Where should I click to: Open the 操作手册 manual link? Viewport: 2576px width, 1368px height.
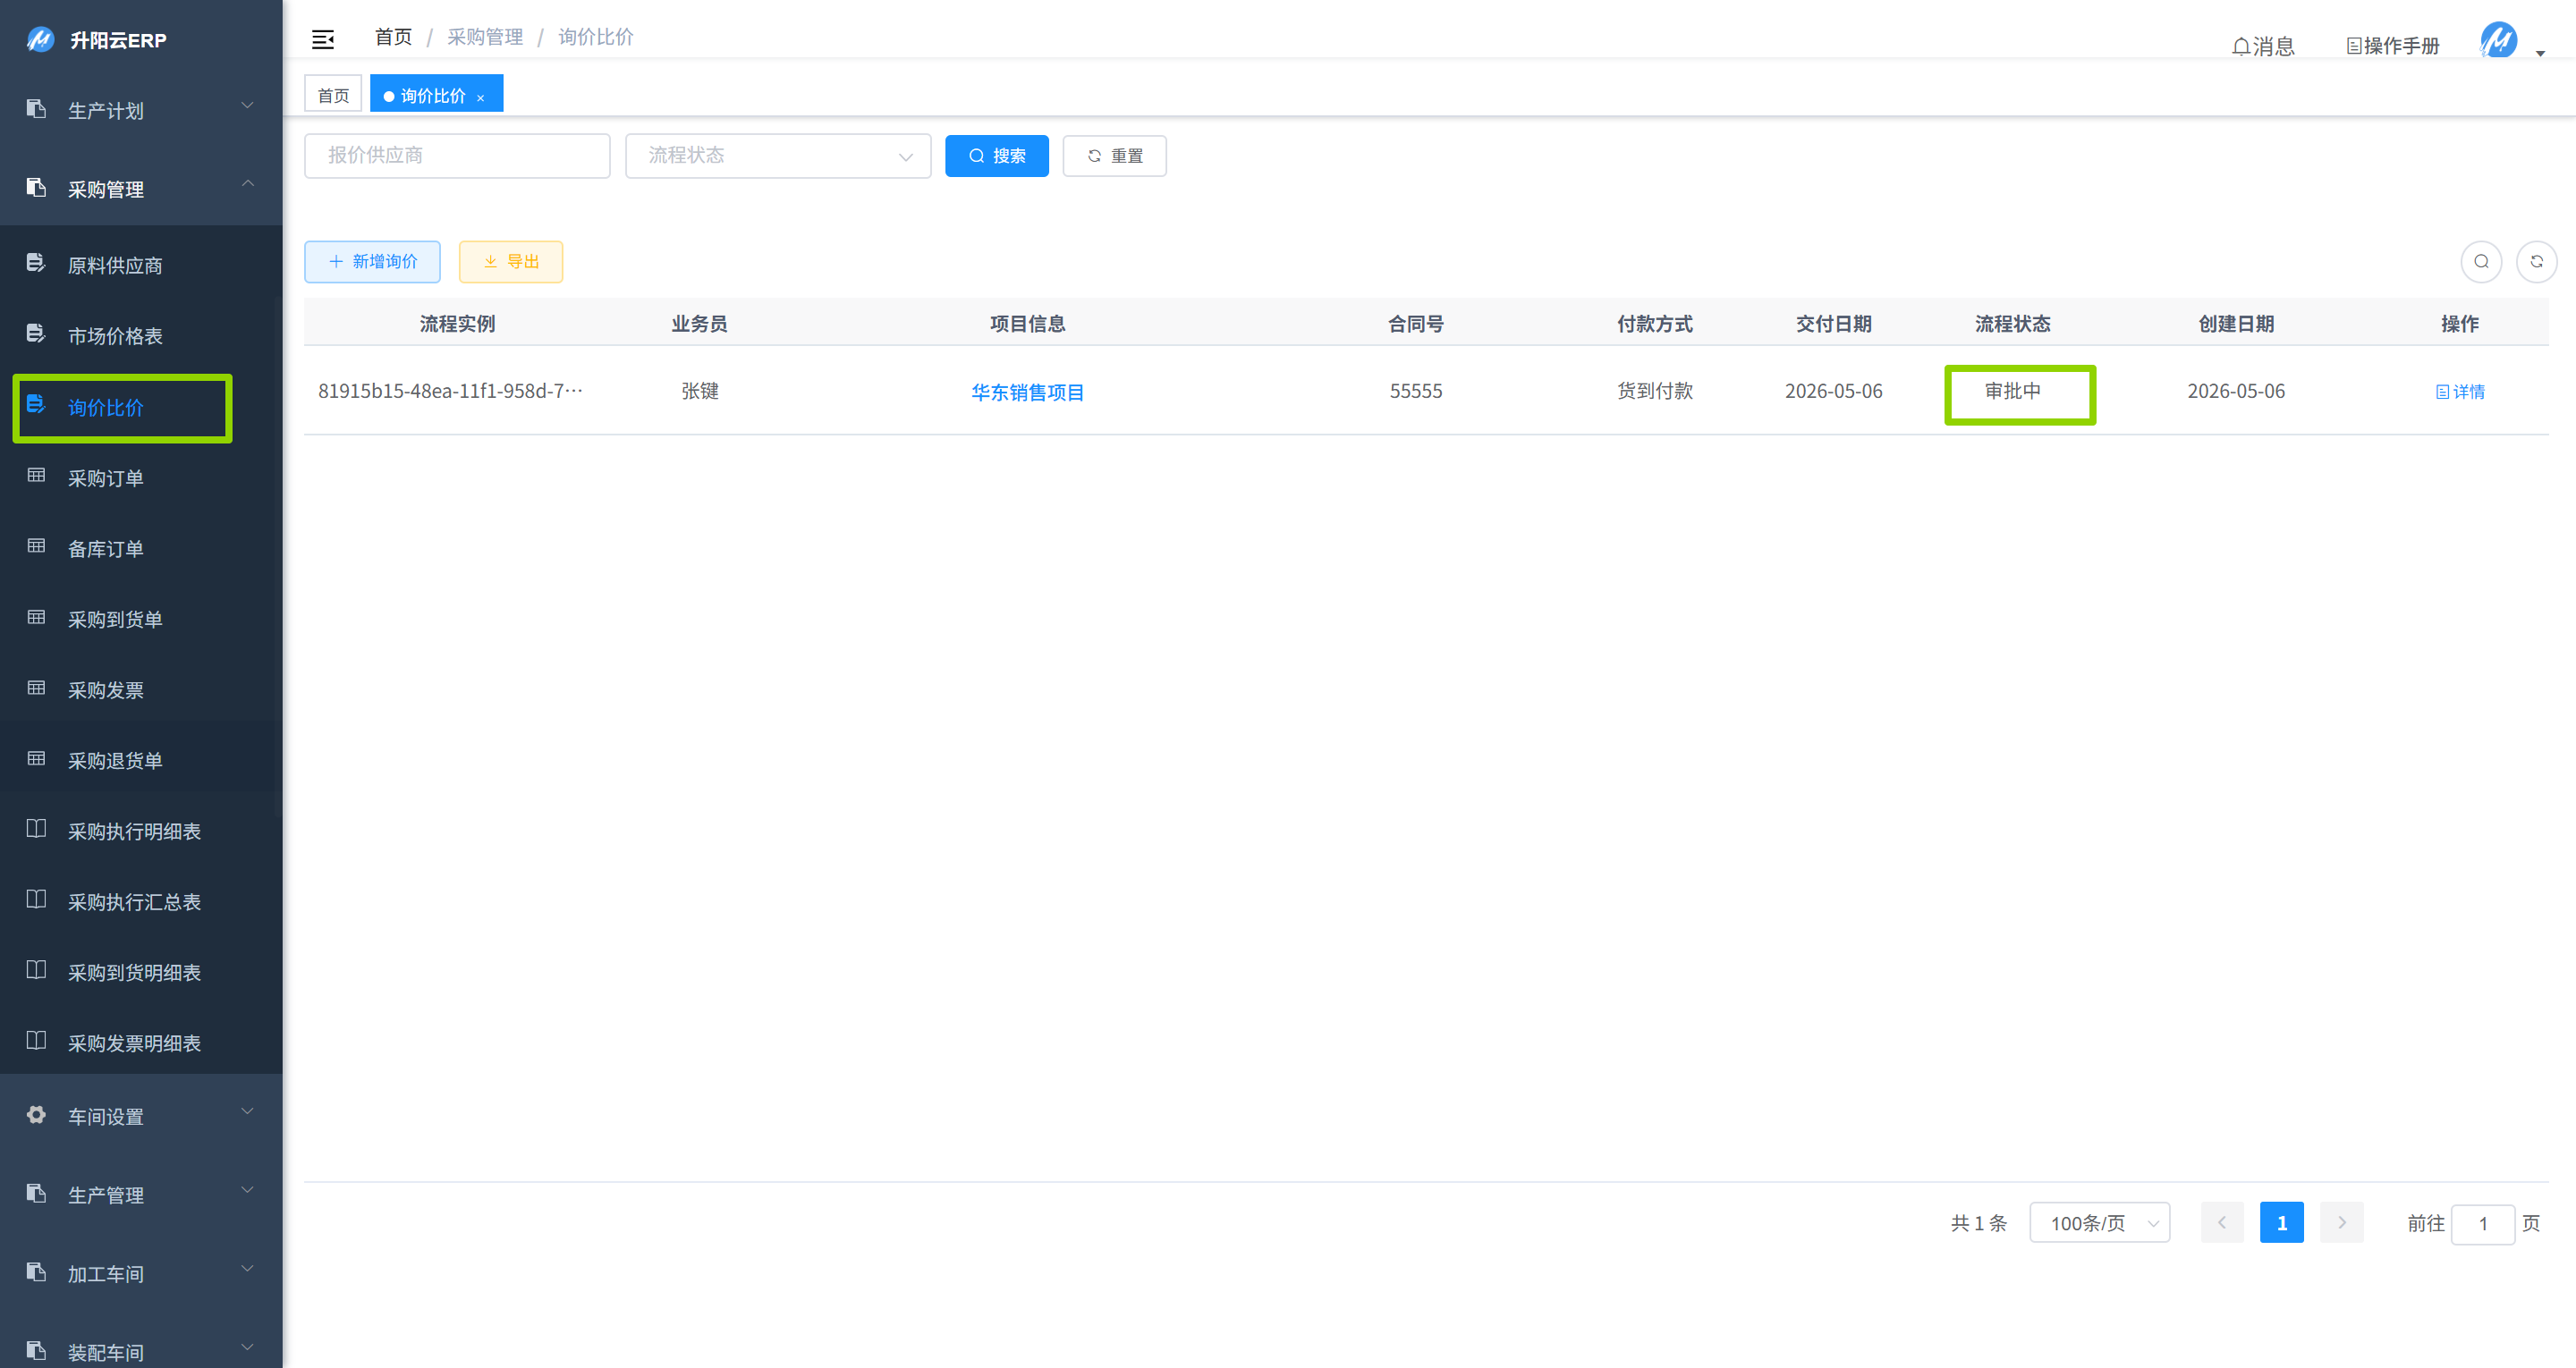pyautogui.click(x=2393, y=45)
